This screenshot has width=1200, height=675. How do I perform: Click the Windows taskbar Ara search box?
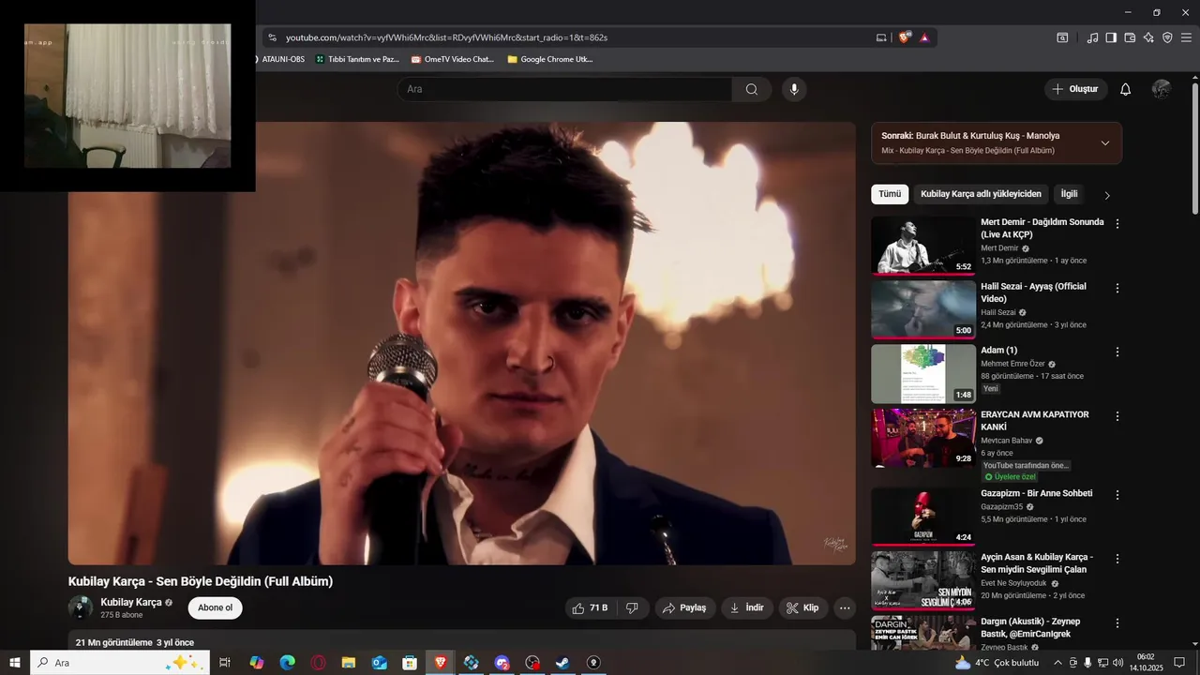click(x=120, y=663)
